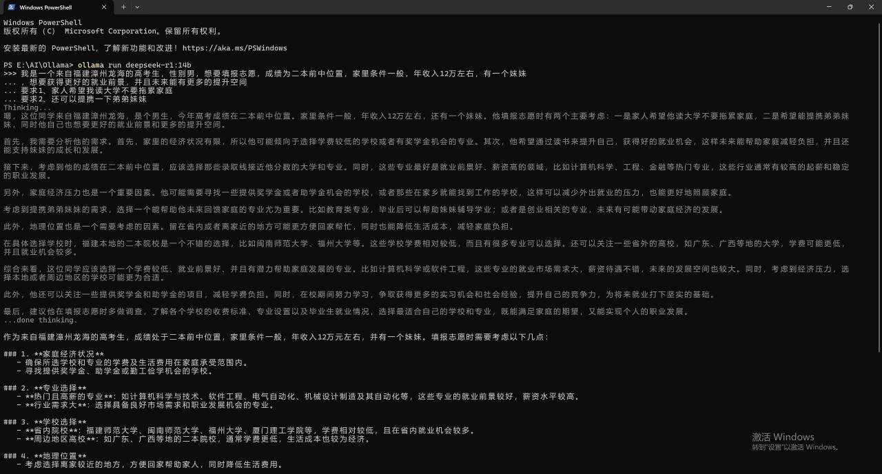Click the '**热门且高薪的专业**' bullet line
This screenshot has height=474, width=882.
[x=298, y=396]
